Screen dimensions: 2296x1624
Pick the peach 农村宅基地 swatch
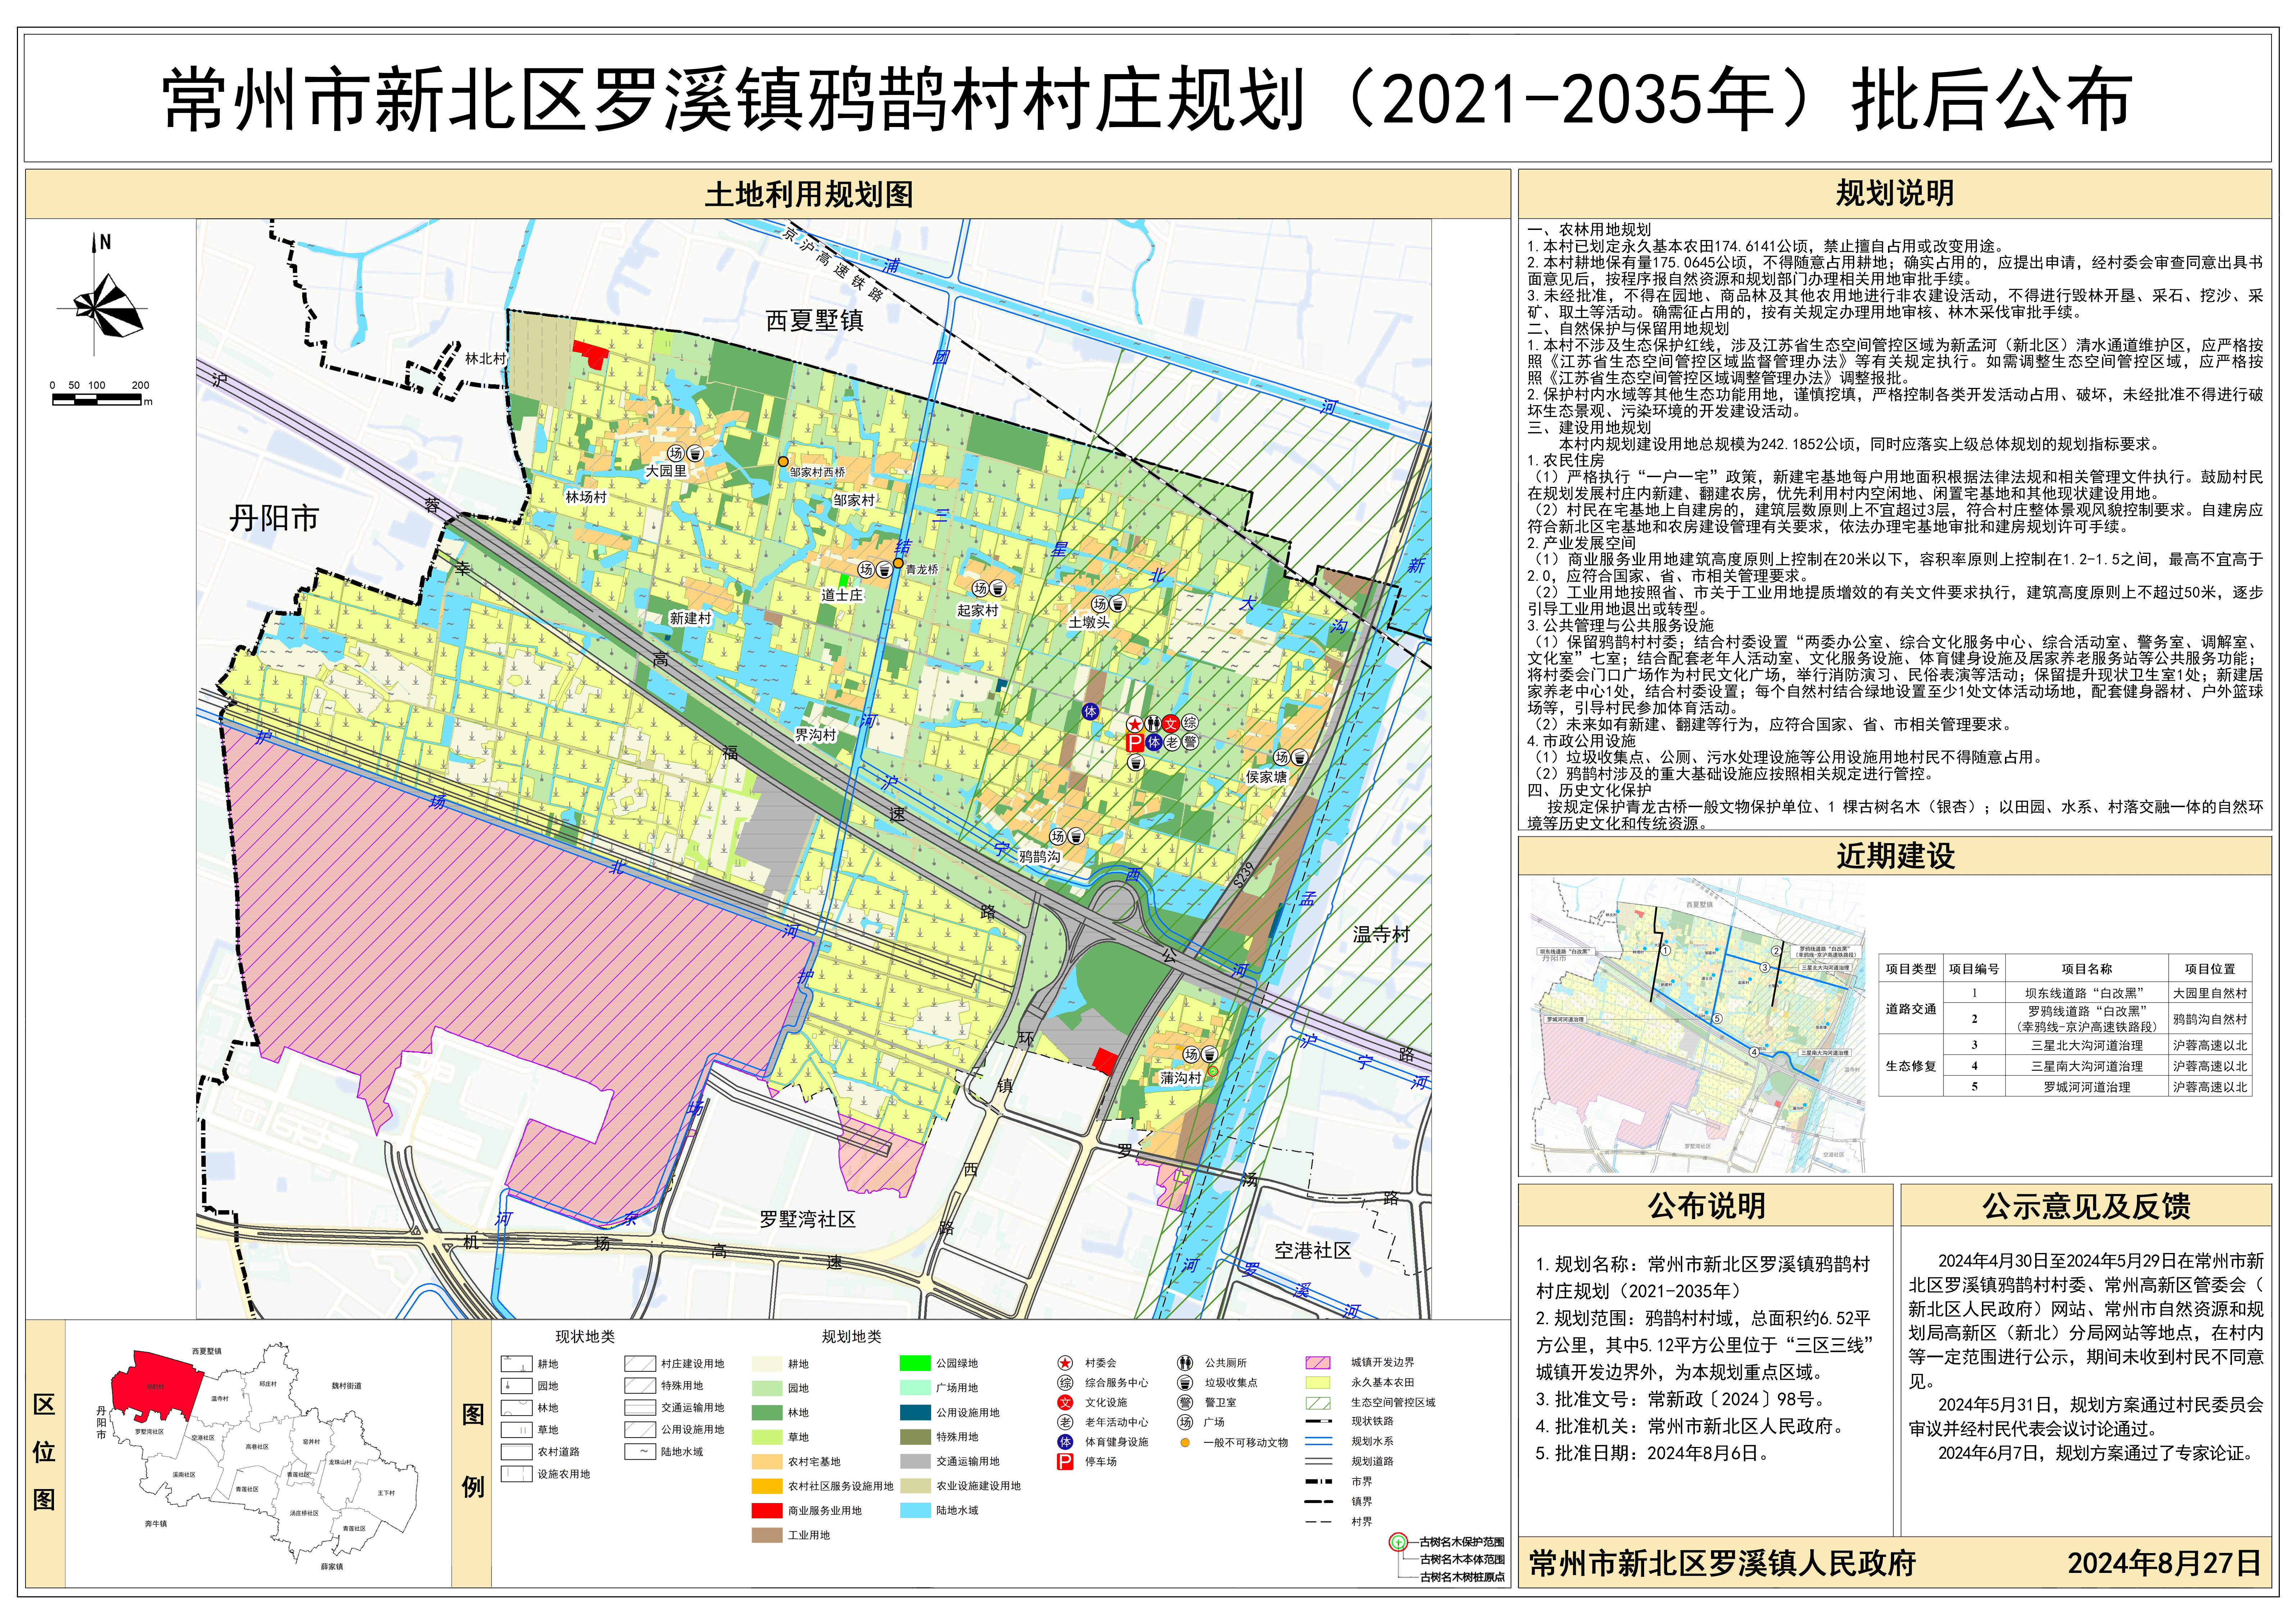pyautogui.click(x=767, y=1462)
